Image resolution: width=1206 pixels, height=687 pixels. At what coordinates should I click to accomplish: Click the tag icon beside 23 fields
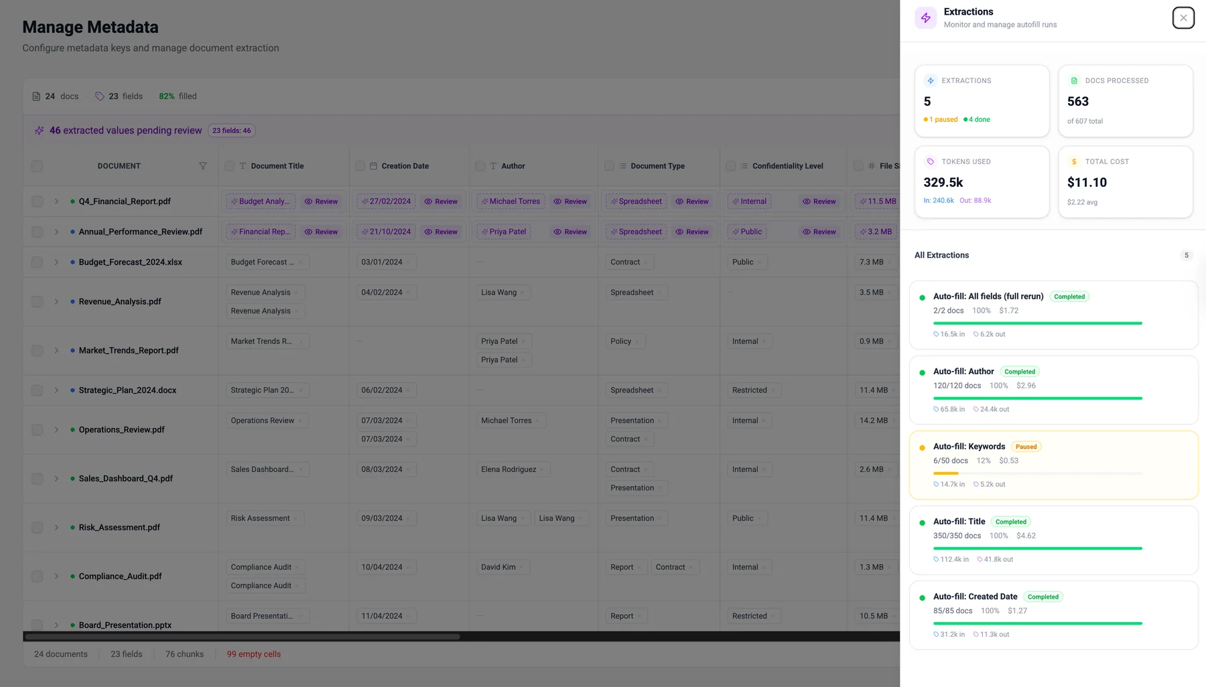pos(100,96)
